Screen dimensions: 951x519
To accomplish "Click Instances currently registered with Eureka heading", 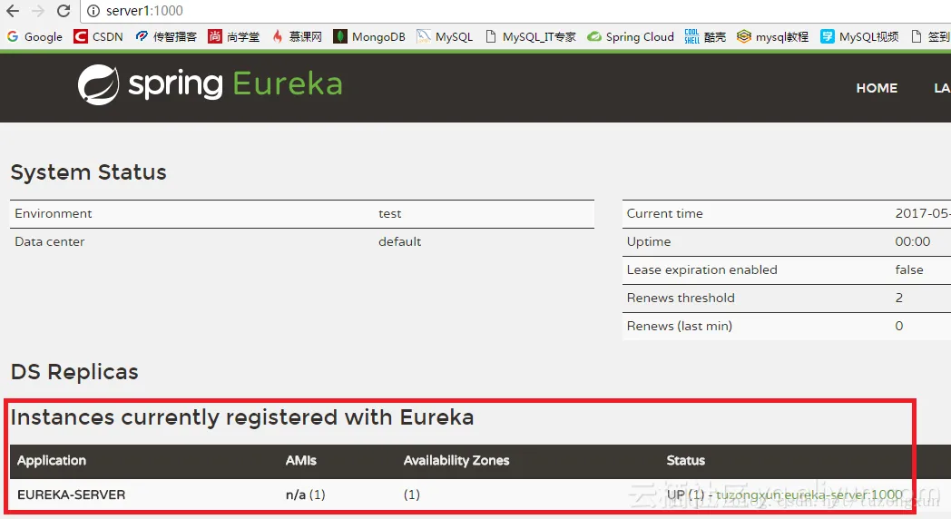I will 242,417.
